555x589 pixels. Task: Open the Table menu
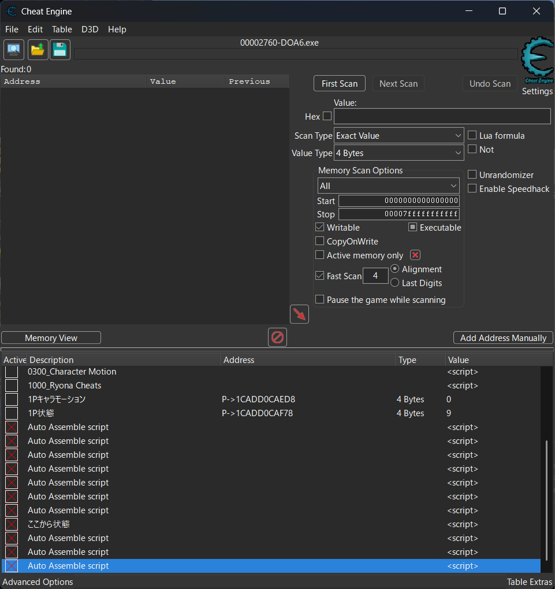point(62,29)
